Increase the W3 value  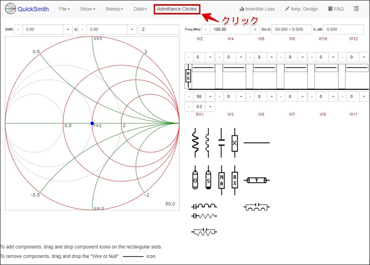[x=241, y=96]
